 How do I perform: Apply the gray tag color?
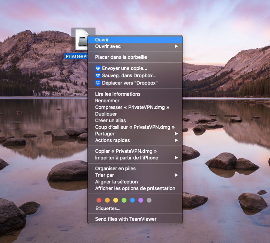pos(149,200)
